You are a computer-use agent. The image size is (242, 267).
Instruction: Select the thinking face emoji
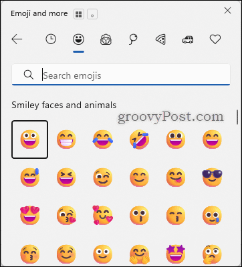tap(212, 254)
